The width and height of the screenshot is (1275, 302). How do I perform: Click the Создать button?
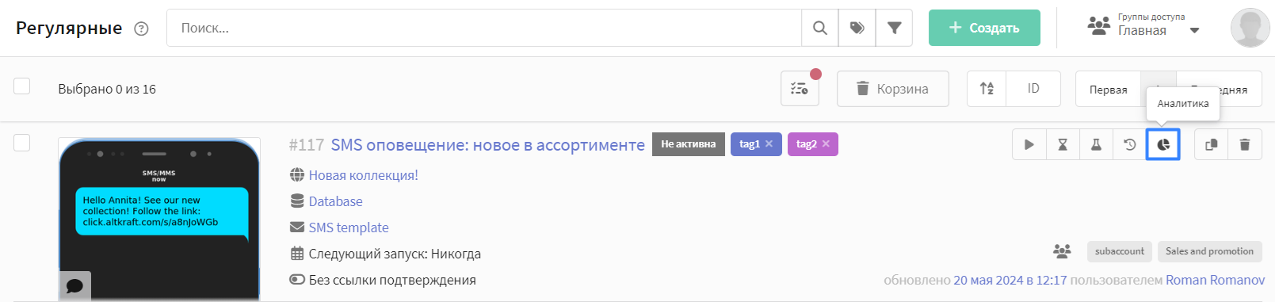[x=984, y=28]
